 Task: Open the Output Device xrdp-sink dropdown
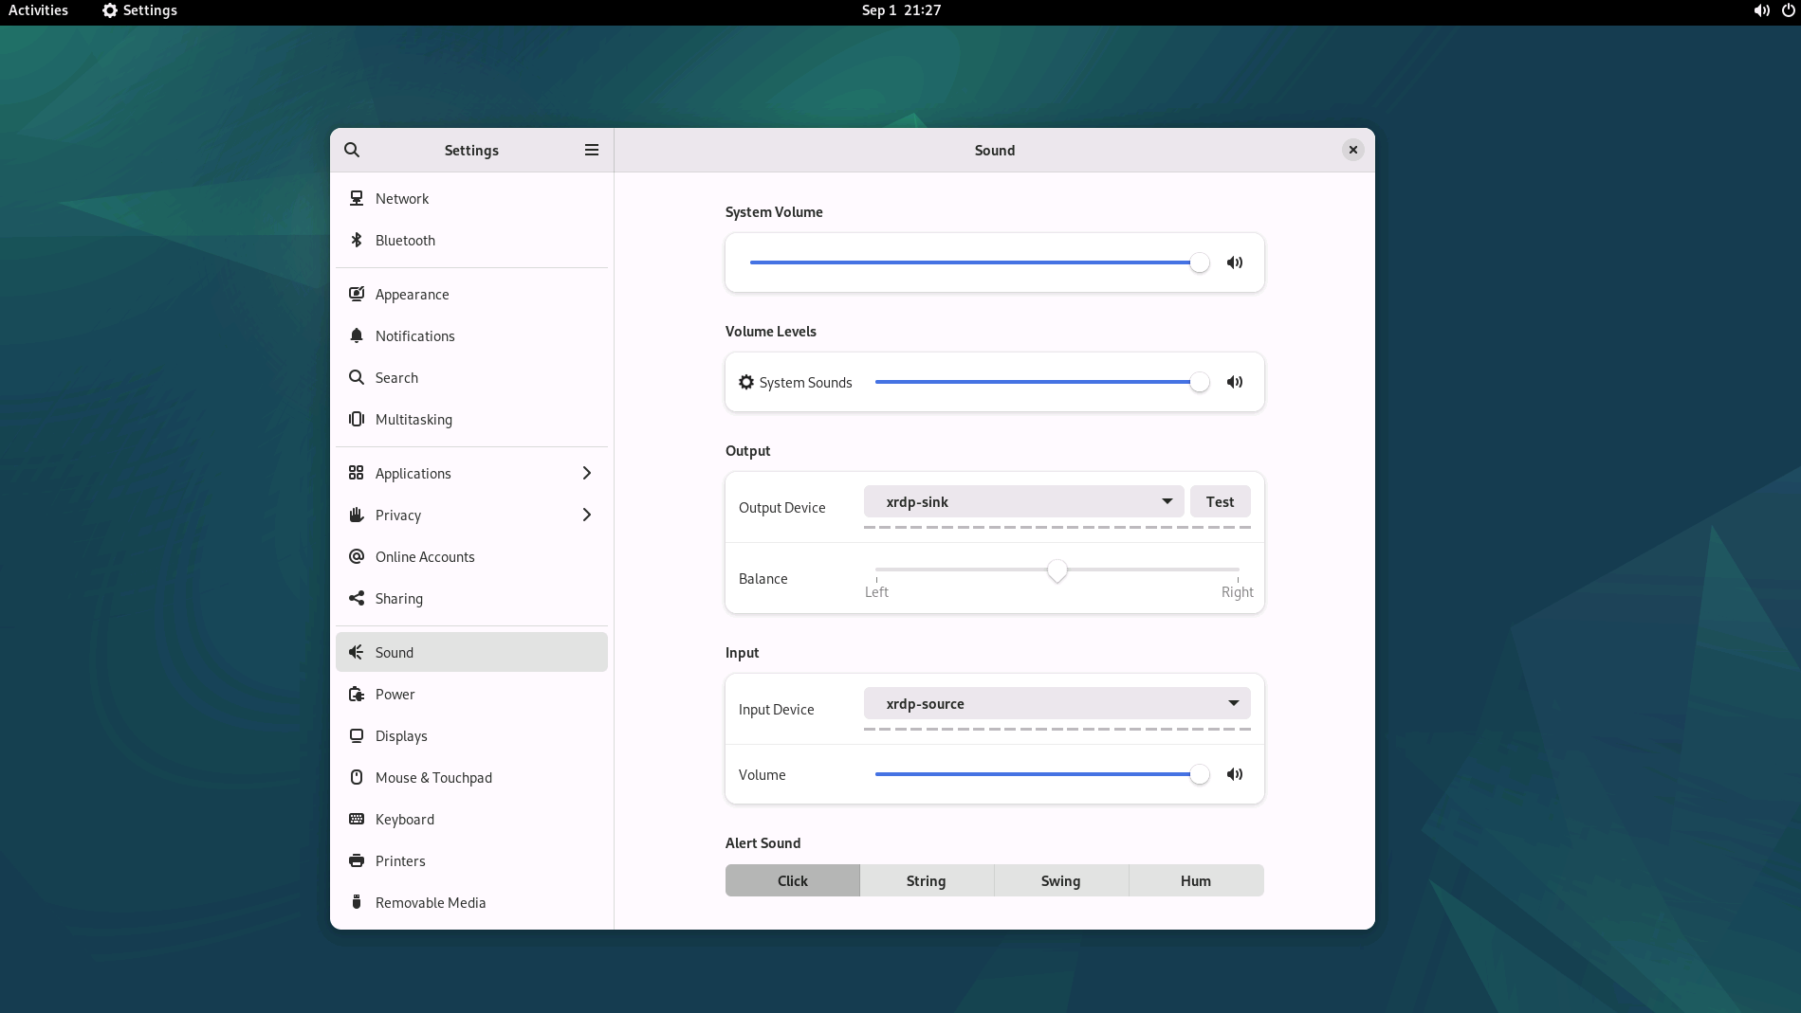1023,501
